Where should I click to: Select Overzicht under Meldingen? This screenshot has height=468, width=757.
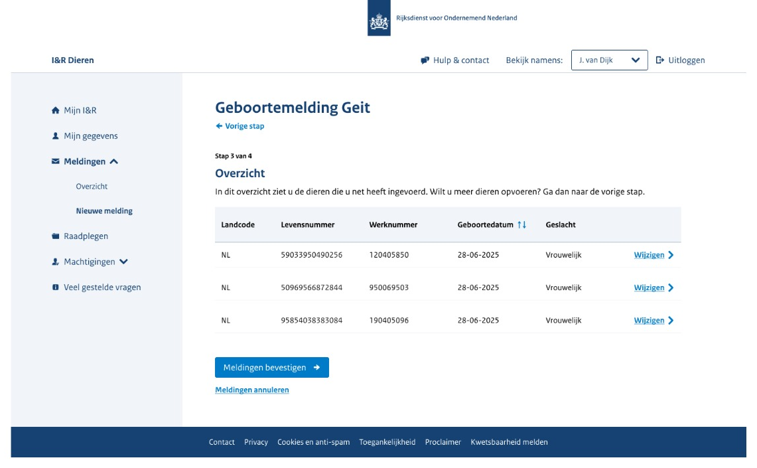(x=92, y=187)
